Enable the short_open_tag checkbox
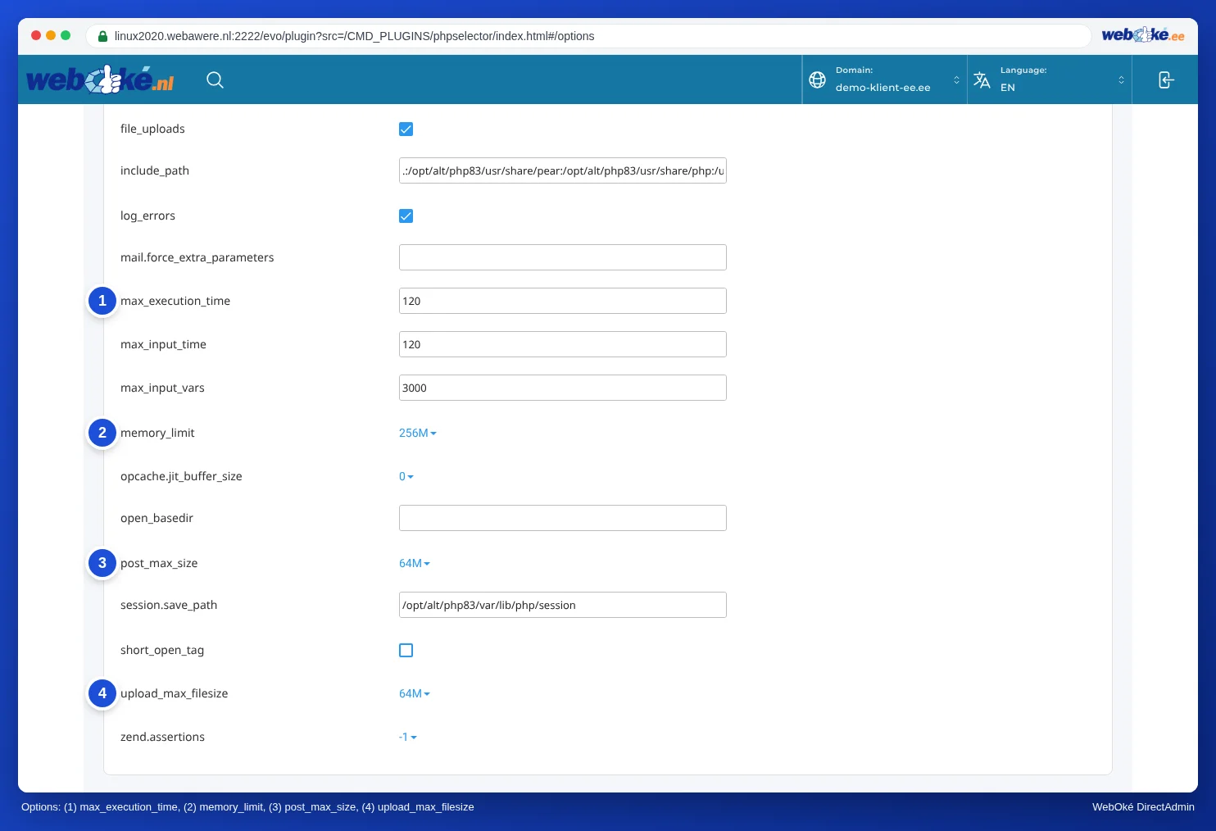 (x=406, y=650)
